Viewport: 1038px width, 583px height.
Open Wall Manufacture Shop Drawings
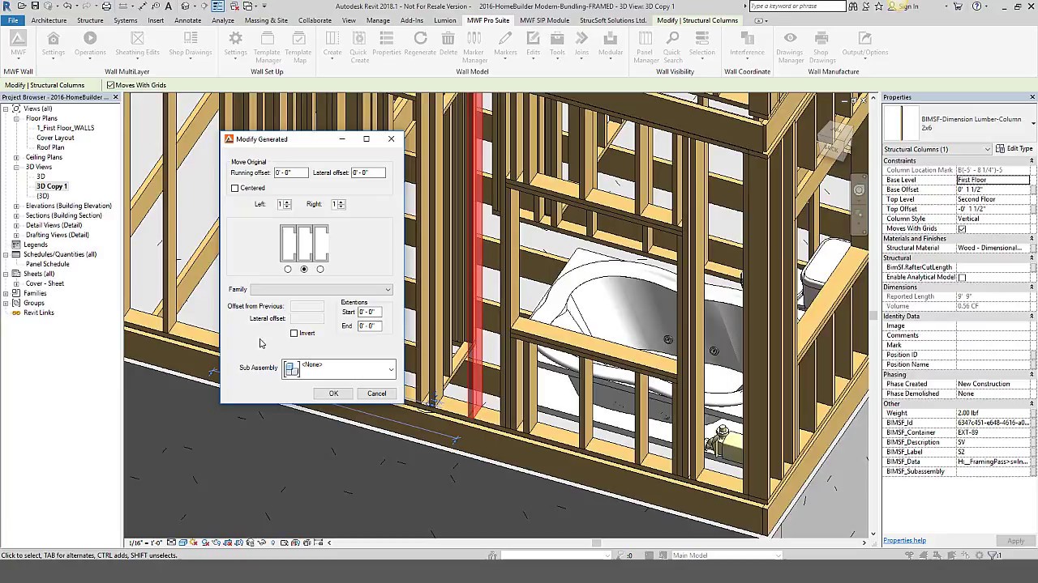click(822, 47)
